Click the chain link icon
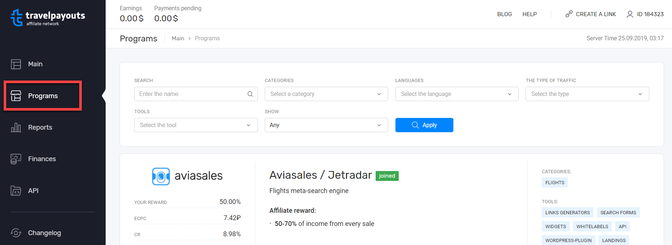The width and height of the screenshot is (672, 245). (x=569, y=14)
